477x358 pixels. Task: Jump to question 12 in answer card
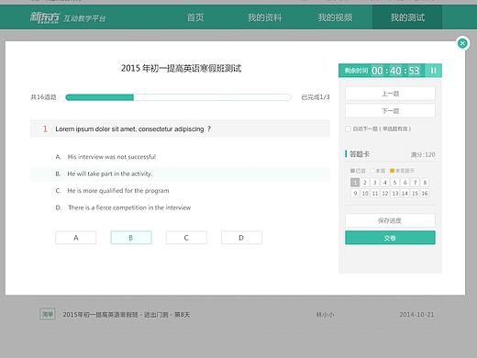pyautogui.click(x=385, y=194)
